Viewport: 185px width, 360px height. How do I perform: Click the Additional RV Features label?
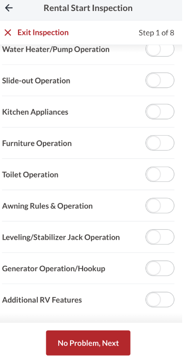[x=42, y=300]
